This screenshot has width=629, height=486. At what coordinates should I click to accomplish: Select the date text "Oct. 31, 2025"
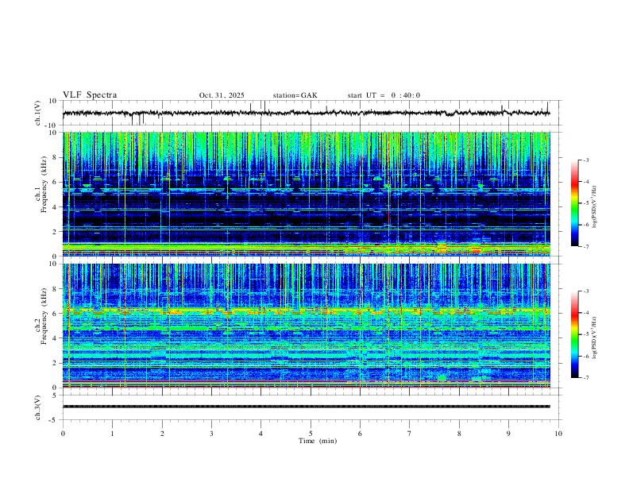(x=222, y=95)
